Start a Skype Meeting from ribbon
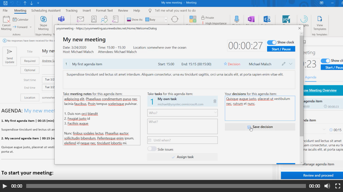Image resolution: width=343 pixels, height=192 pixels. pos(43,23)
